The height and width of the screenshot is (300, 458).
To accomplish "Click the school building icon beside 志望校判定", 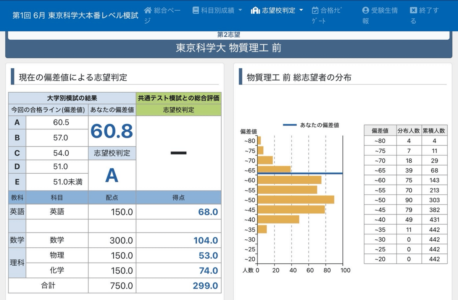I will [x=255, y=11].
